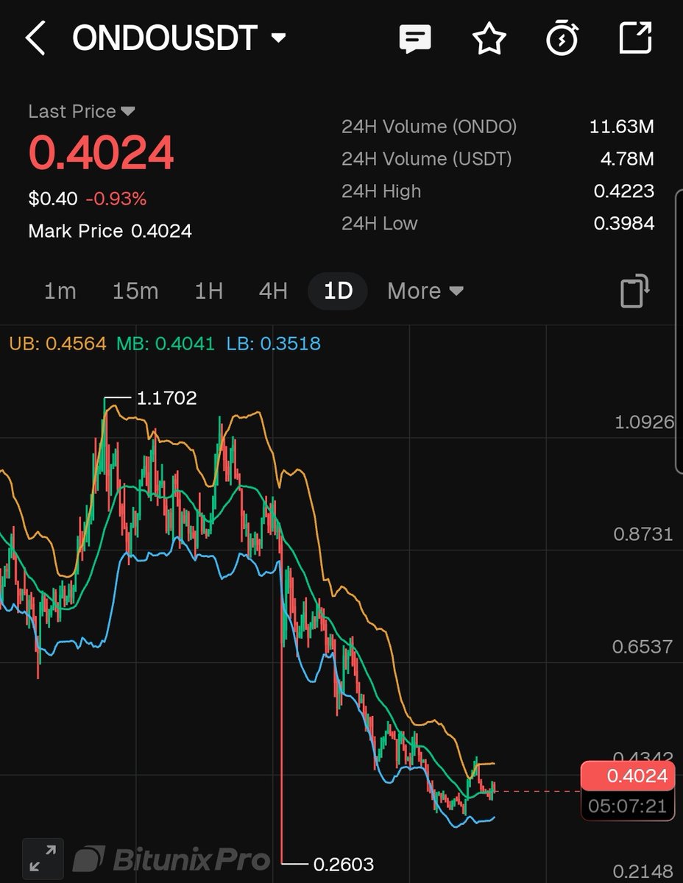Tap the LB: 0.3518 indicator label
Image resolution: width=683 pixels, height=883 pixels.
(274, 344)
